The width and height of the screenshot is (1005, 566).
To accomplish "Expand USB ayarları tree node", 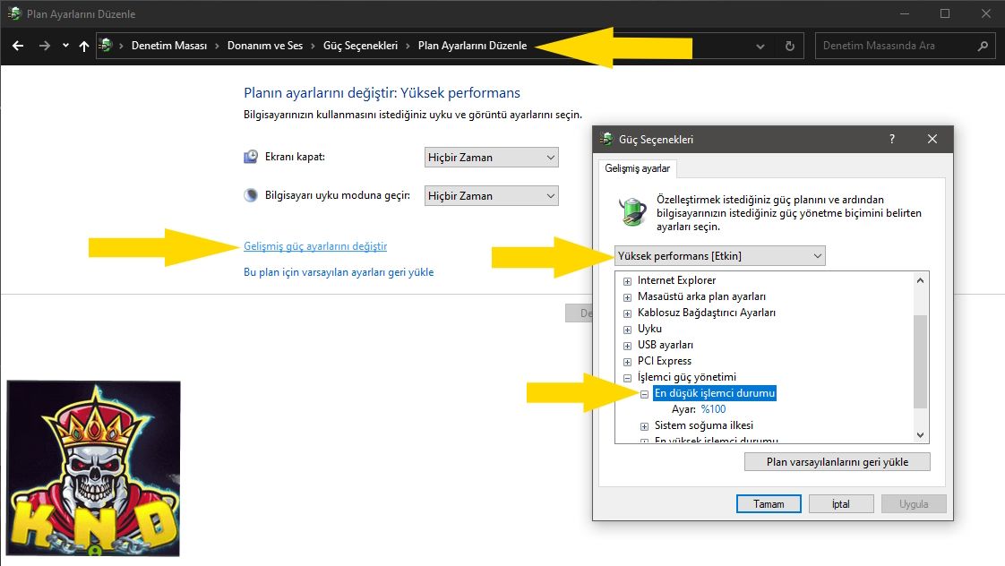I will 628,346.
